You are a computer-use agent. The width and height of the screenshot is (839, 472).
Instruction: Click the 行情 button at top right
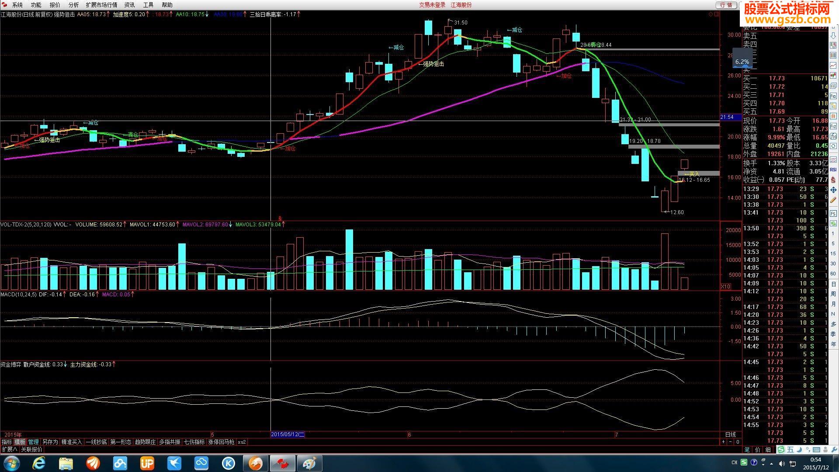726,5
